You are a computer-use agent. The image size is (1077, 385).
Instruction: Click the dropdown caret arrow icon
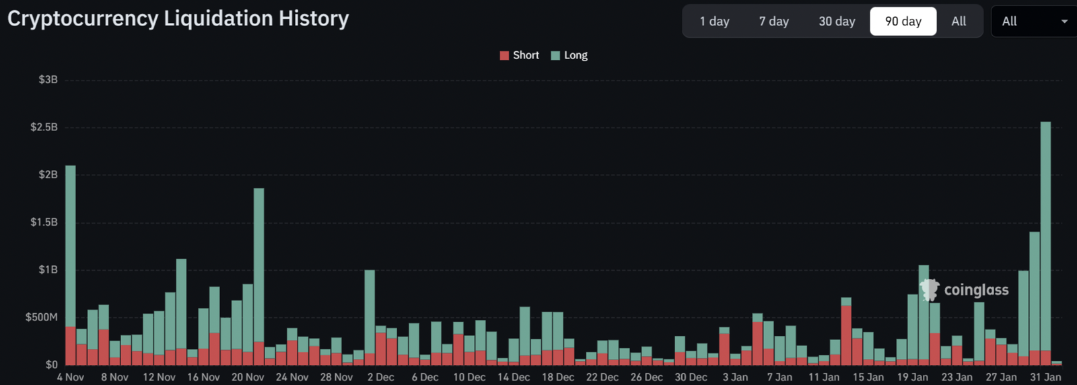pos(1064,22)
